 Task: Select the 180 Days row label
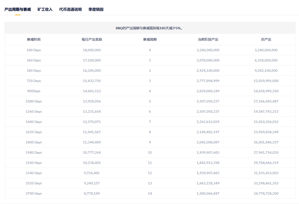[34, 50]
